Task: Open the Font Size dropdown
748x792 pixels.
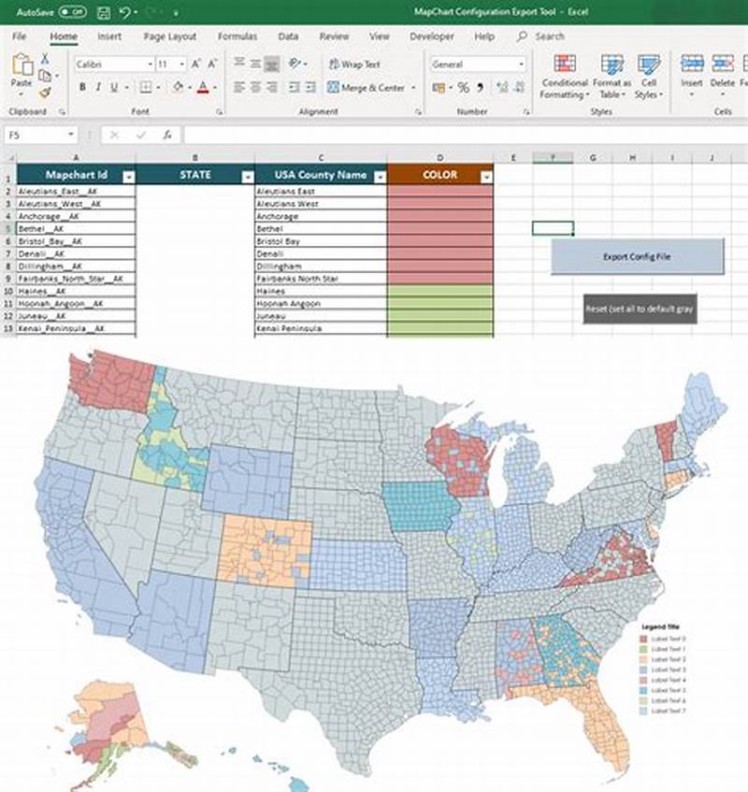Action: (x=181, y=64)
